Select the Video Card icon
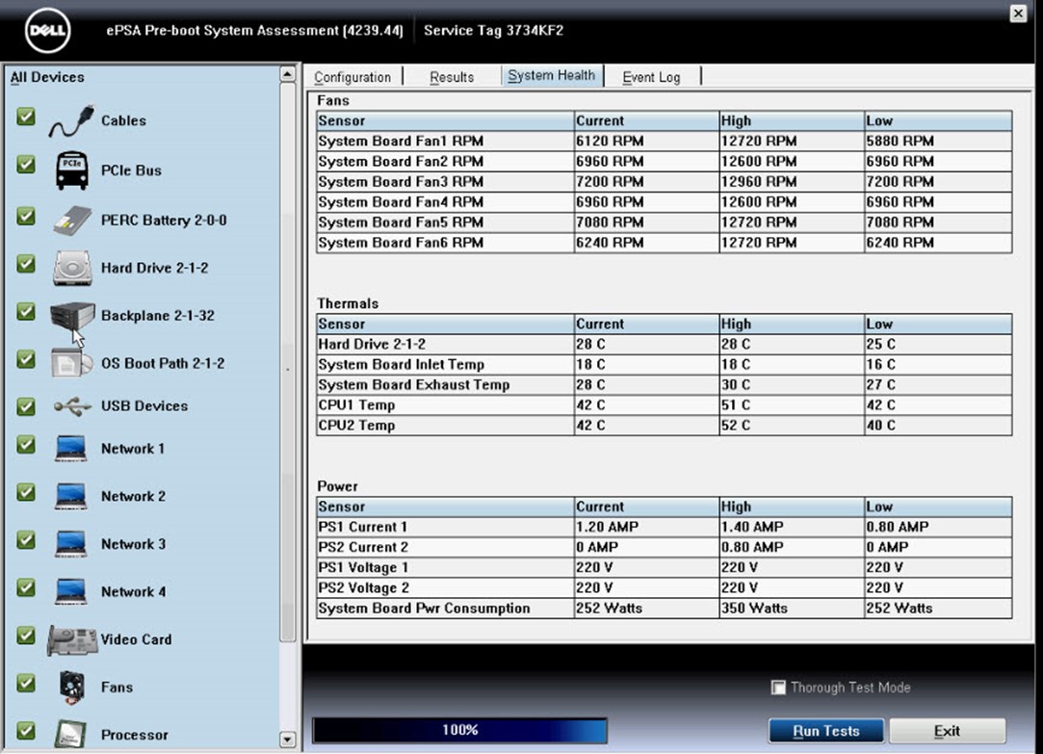 coord(72,640)
